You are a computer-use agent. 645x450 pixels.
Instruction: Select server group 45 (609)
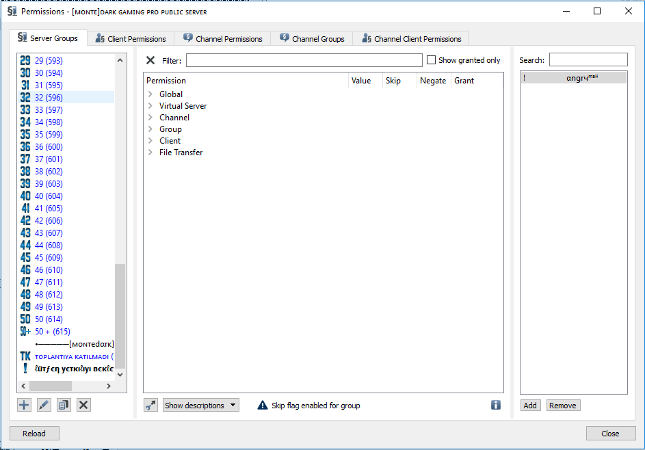tap(67, 258)
